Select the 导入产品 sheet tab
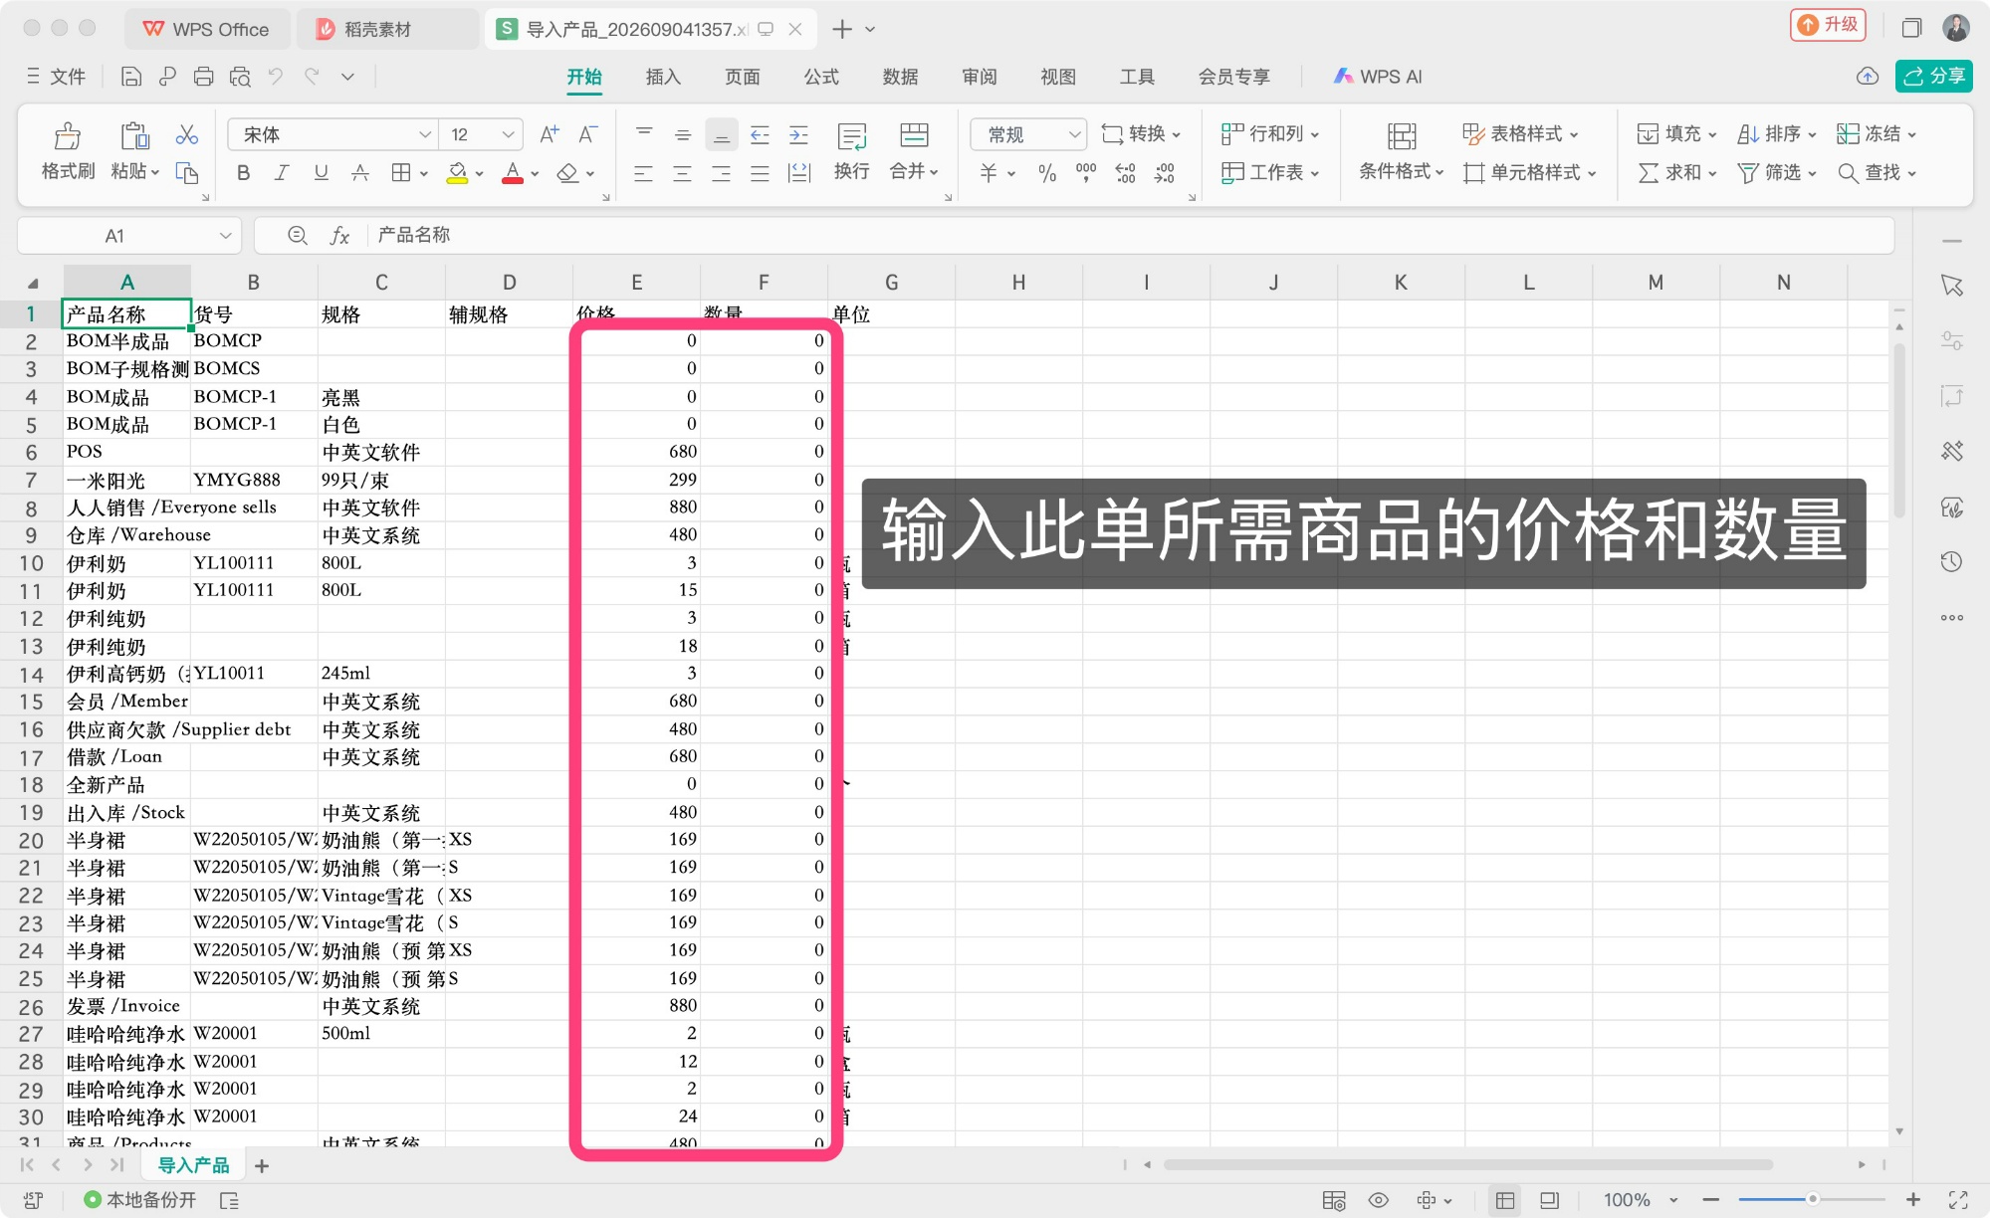 point(193,1166)
